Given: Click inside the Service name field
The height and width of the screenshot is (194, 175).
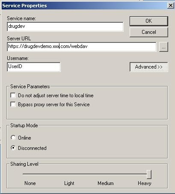Looking at the screenshot, I should point(65,27).
